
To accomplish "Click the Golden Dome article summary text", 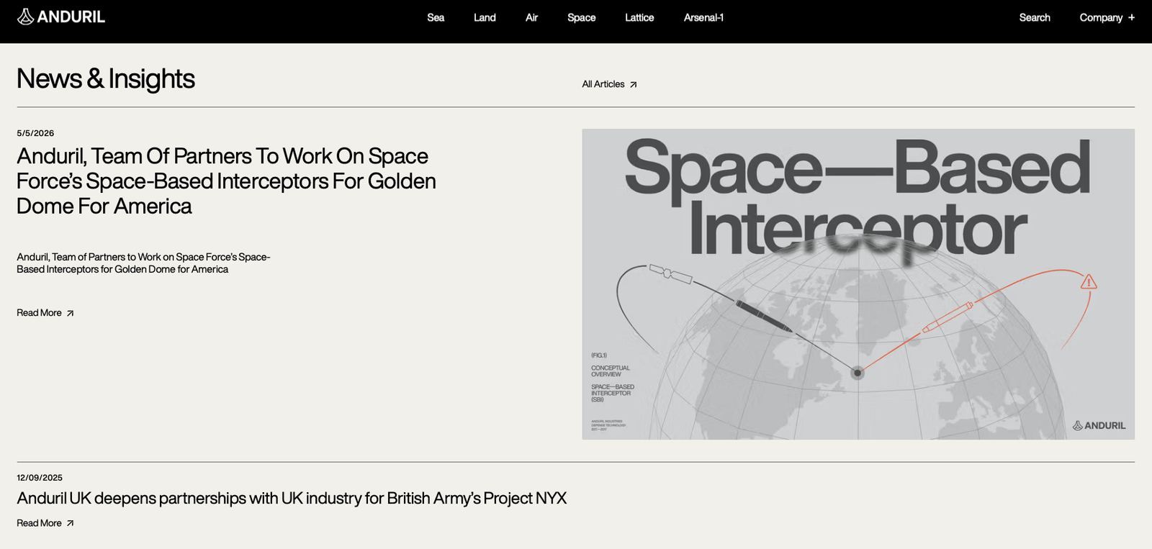I will click(x=143, y=263).
